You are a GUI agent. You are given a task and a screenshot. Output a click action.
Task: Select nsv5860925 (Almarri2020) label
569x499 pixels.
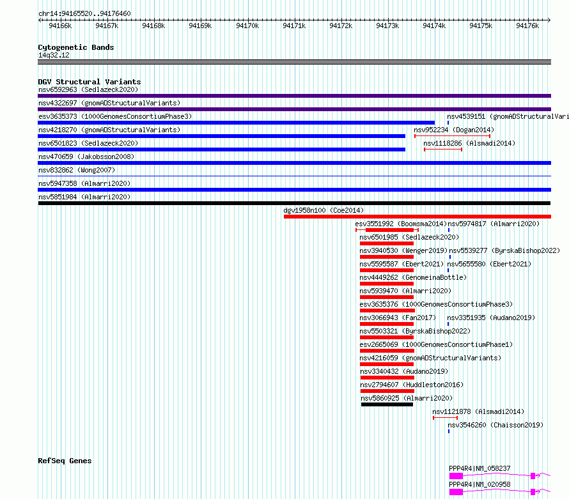click(x=407, y=398)
